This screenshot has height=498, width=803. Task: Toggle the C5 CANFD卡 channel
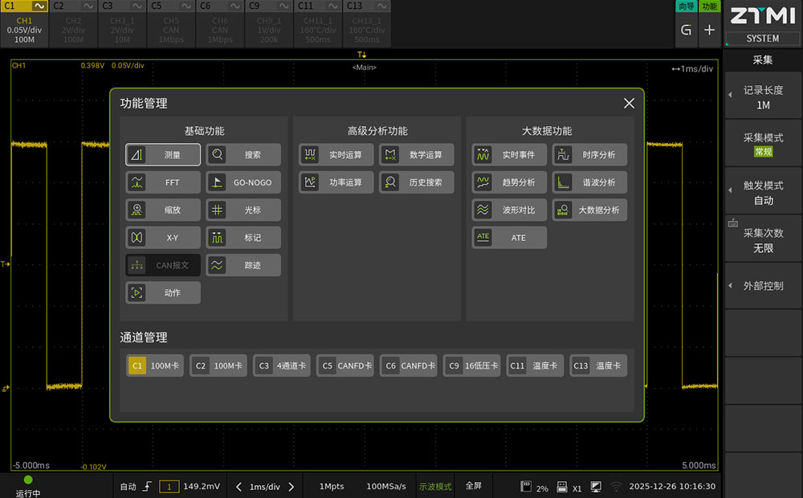[x=345, y=365]
